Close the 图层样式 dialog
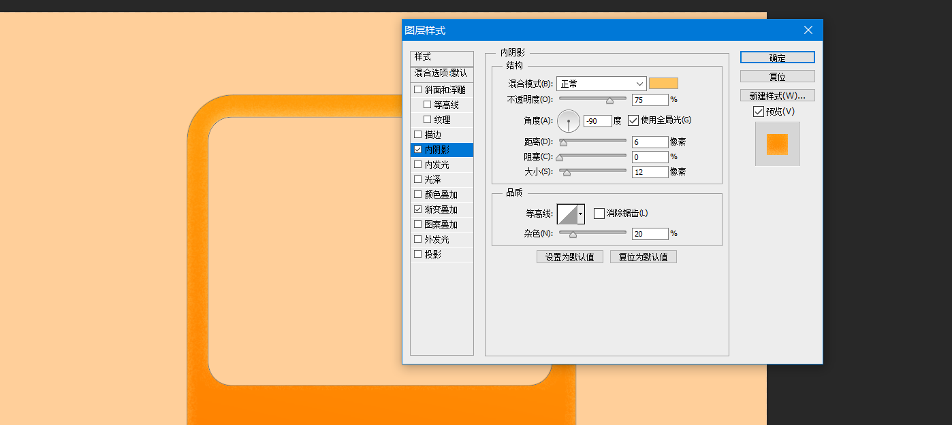This screenshot has height=425, width=952. click(x=808, y=30)
